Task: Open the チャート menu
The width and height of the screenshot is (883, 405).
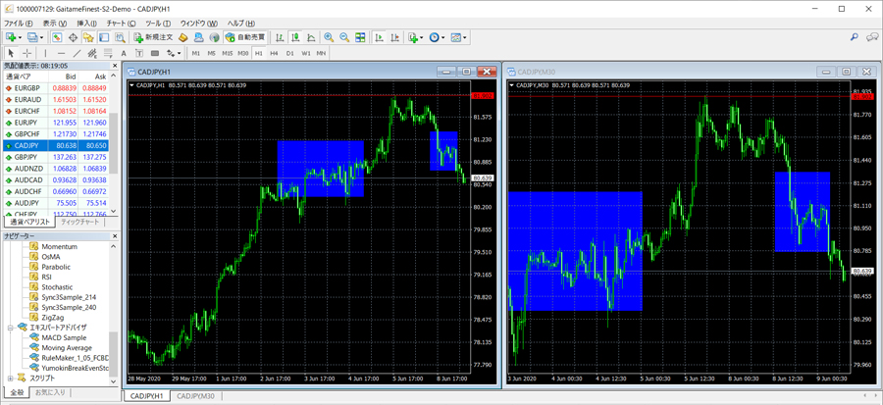Action: pos(121,23)
